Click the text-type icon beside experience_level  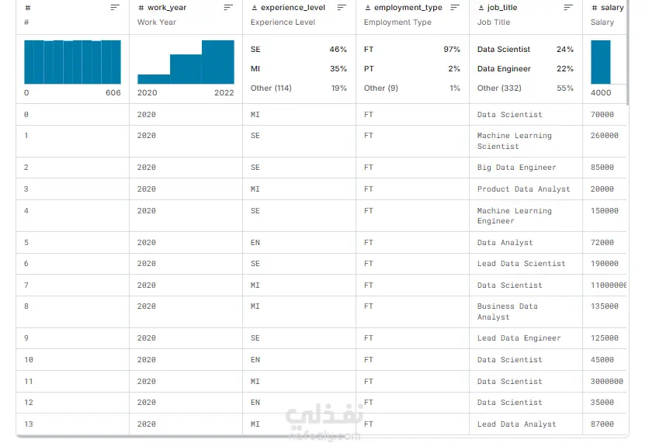(254, 8)
